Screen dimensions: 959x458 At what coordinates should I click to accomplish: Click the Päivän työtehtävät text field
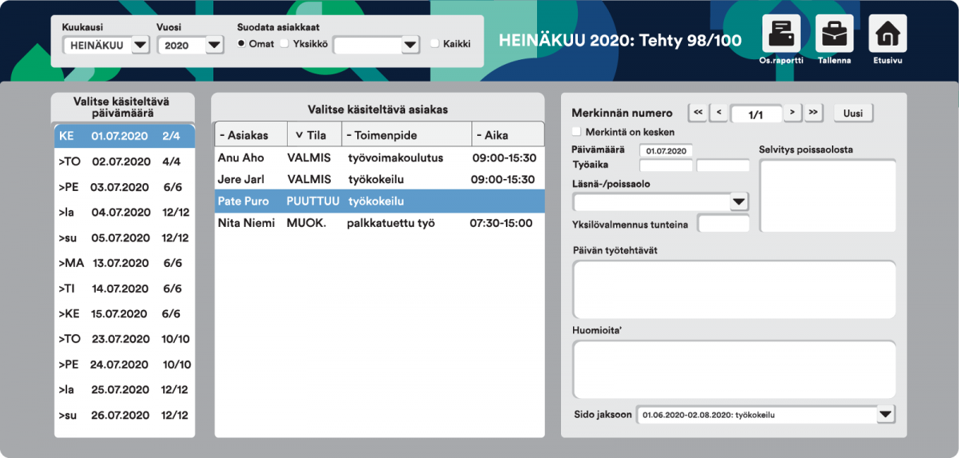734,289
